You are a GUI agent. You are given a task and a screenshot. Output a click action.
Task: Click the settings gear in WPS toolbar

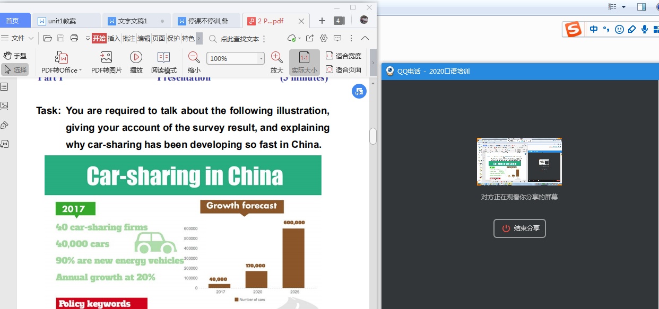point(324,38)
